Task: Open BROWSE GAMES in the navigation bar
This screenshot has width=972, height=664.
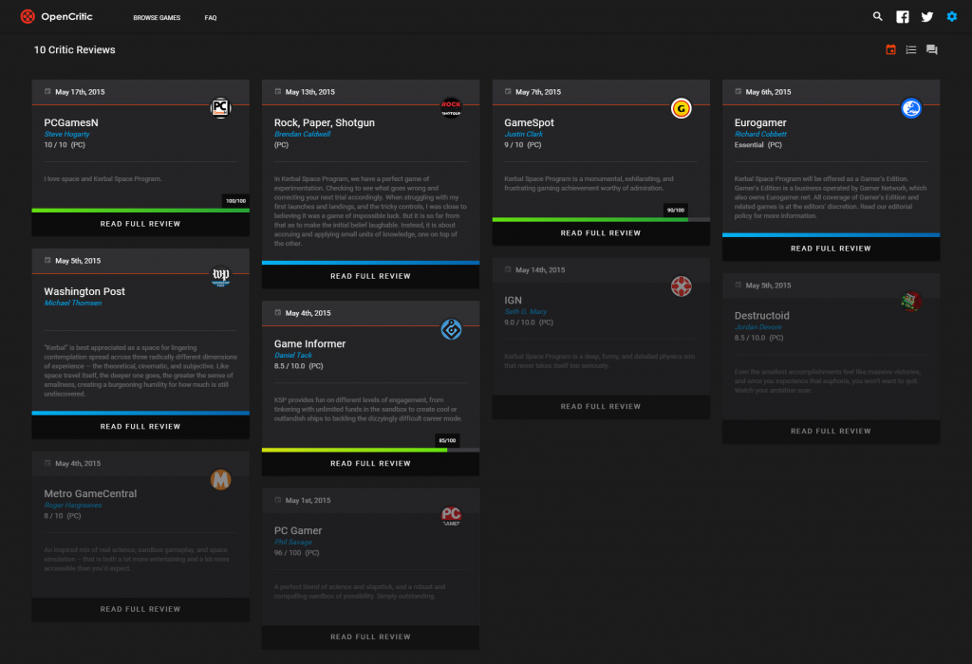Action: (156, 17)
